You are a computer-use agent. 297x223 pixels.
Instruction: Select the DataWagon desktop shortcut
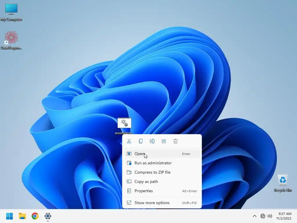pos(11,40)
